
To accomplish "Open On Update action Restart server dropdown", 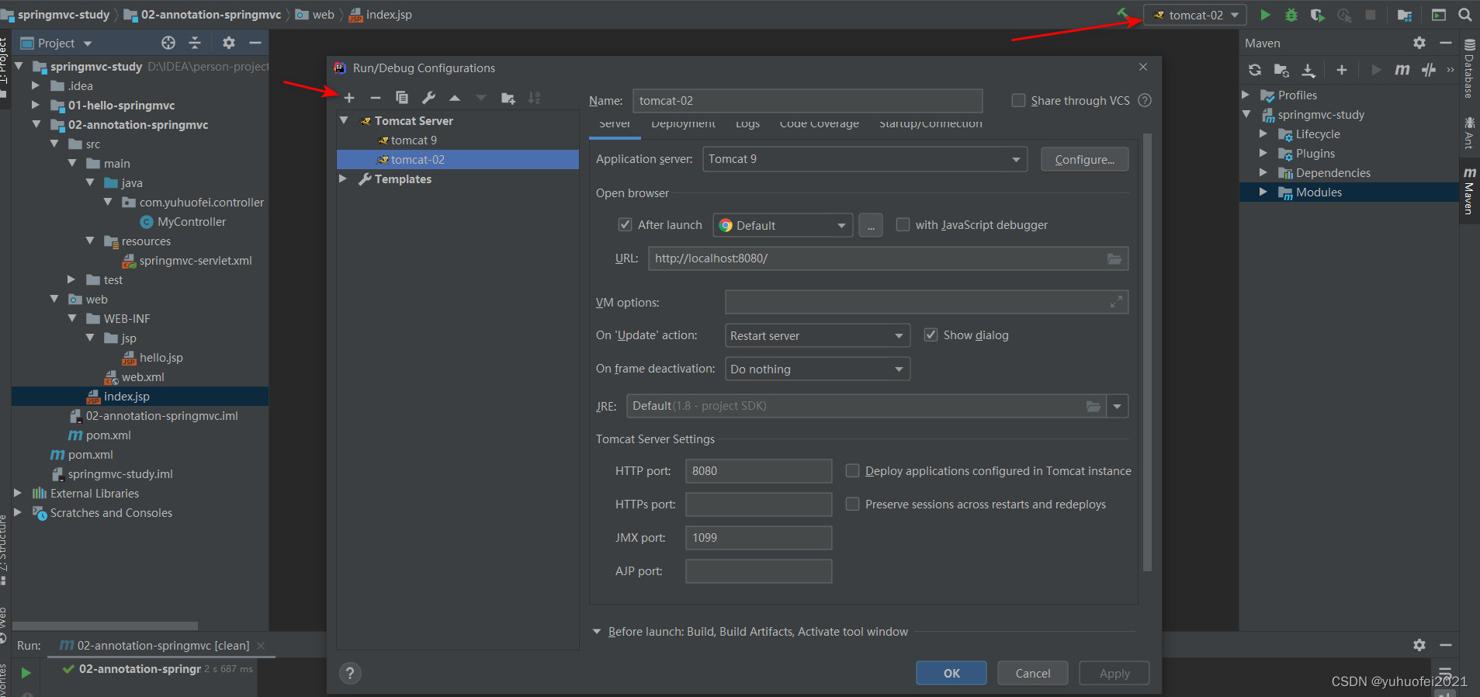I will (x=817, y=335).
